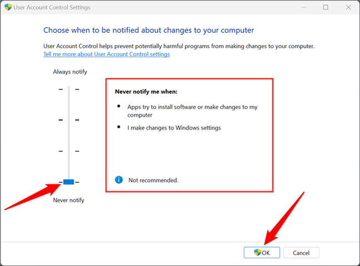Click the Cancel button

[301, 253]
